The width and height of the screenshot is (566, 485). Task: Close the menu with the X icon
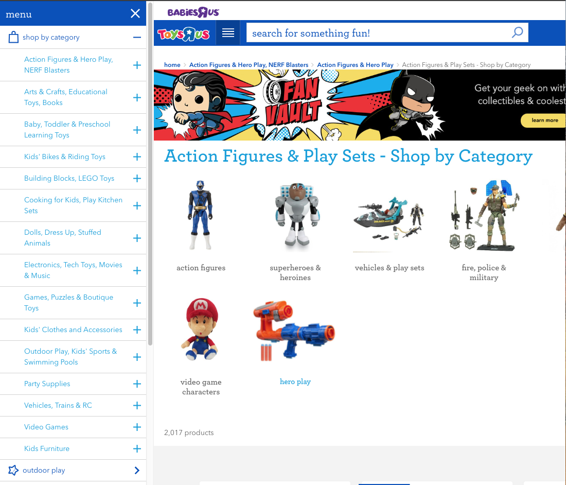(135, 14)
